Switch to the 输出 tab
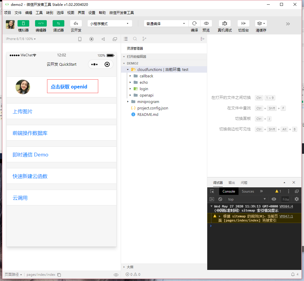 point(232,182)
